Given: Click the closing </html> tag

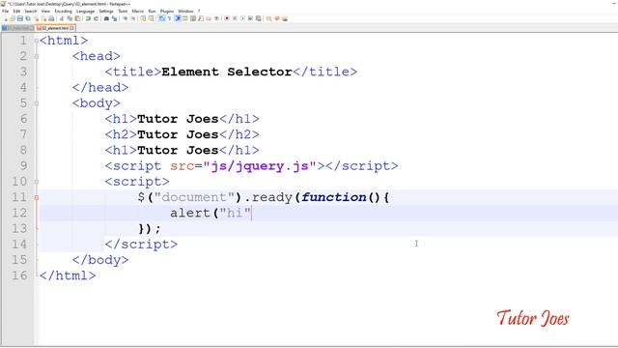Looking at the screenshot, I should coord(68,275).
